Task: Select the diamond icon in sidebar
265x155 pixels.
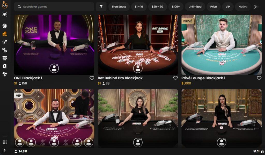Action: [x=5, y=14]
